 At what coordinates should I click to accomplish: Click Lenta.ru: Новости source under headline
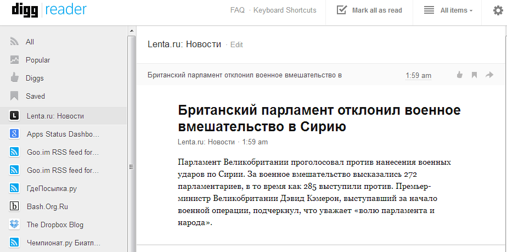click(206, 142)
